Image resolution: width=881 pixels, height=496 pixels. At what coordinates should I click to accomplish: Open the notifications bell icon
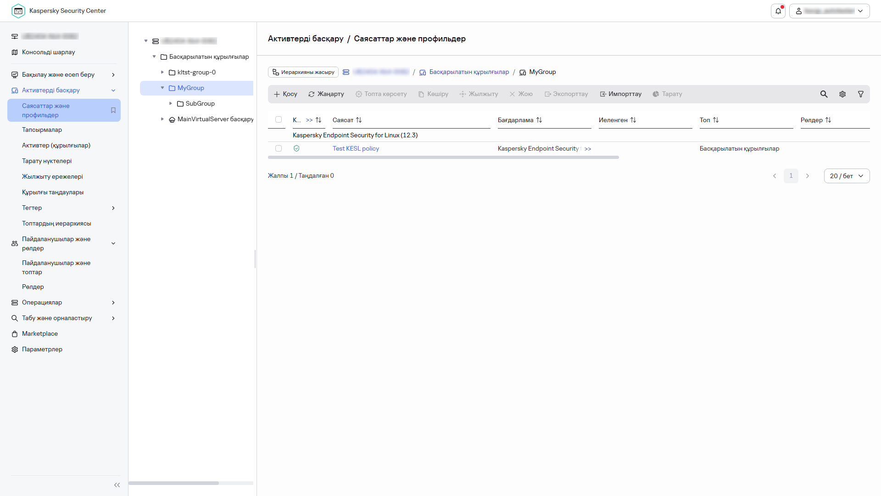tap(778, 11)
